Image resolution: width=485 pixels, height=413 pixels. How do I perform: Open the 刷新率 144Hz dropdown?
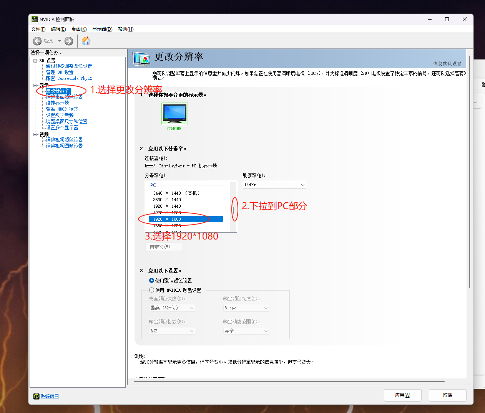point(274,185)
